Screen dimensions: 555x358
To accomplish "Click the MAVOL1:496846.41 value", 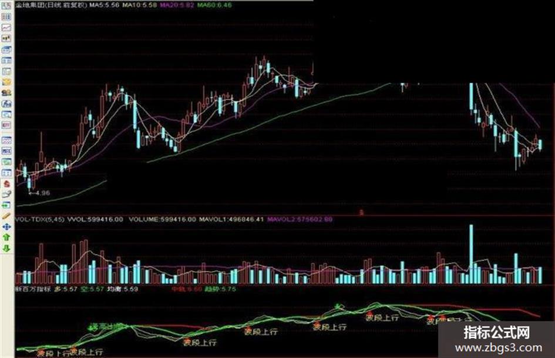I will pyautogui.click(x=231, y=219).
